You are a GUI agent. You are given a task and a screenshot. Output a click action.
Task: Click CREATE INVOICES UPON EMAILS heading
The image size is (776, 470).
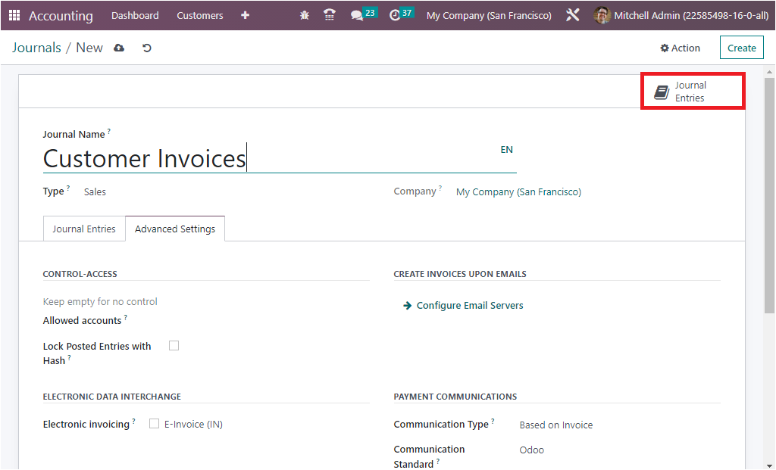[x=460, y=274]
